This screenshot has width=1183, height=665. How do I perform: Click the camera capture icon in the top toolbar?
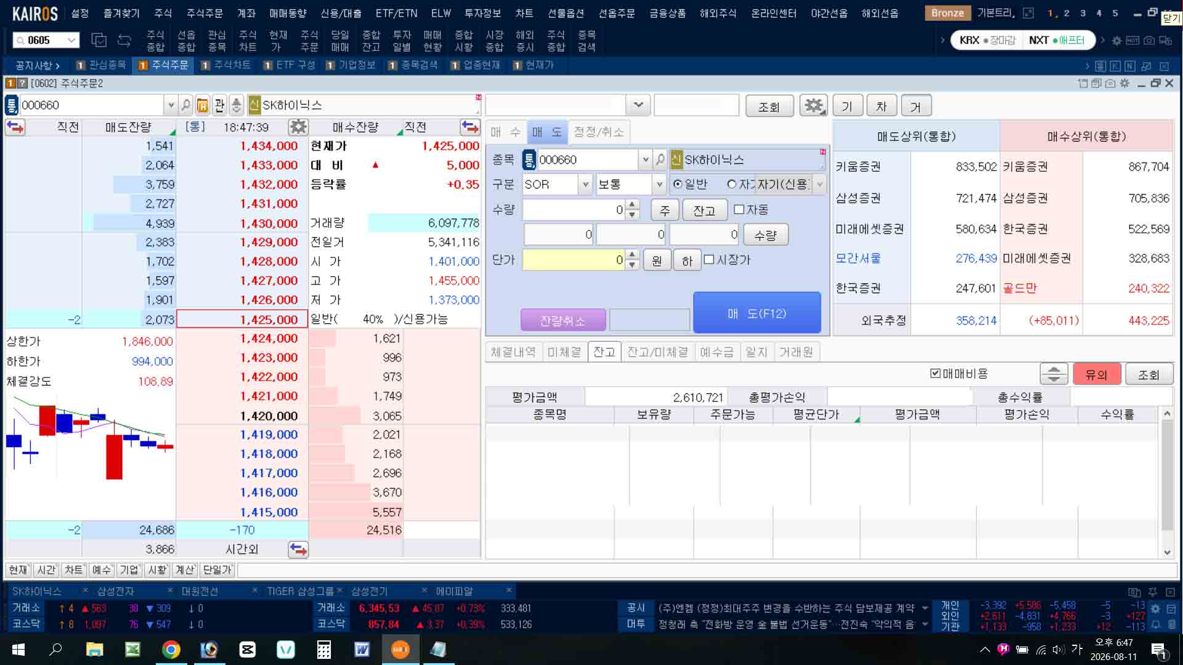pos(1149,41)
